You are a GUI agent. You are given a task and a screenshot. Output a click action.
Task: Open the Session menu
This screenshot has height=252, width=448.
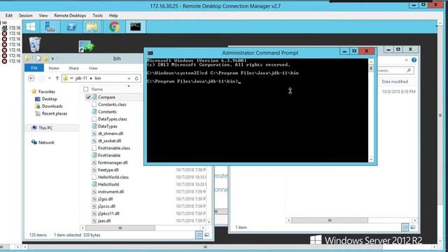pyautogui.click(x=25, y=15)
